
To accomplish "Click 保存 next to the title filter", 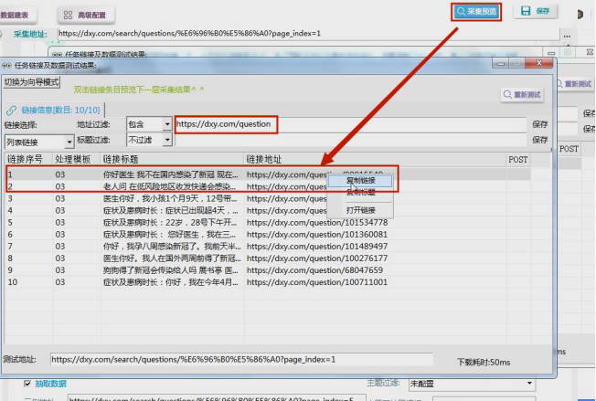I will pyautogui.click(x=539, y=140).
